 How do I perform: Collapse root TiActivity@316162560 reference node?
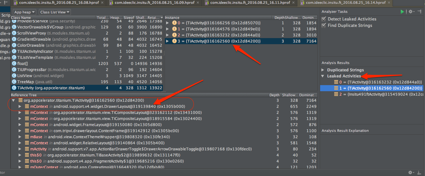pos(13,100)
